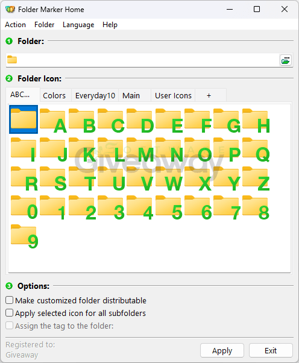Click the Exit button
The image size is (299, 363).
(271, 350)
